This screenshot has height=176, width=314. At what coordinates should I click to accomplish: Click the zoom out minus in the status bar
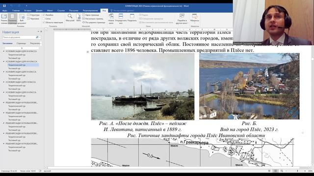click(286, 171)
